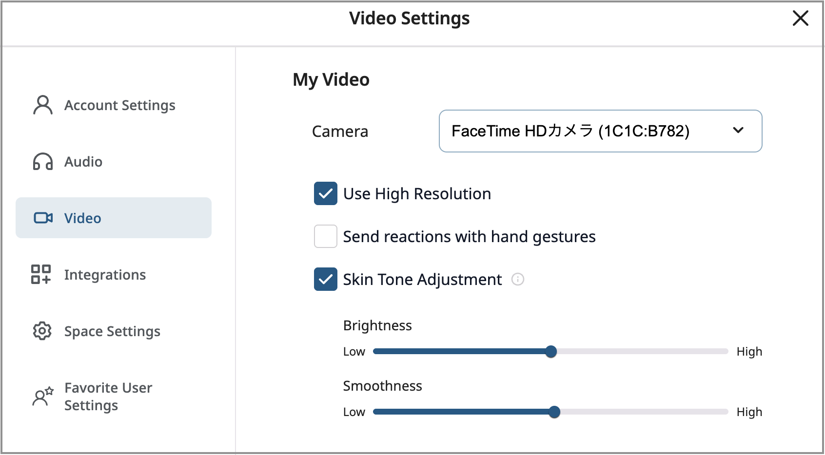
Task: Click the Video camera icon in sidebar
Action: [43, 218]
